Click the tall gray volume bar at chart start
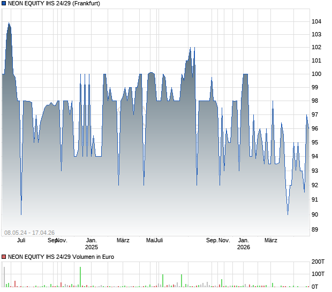 click(x=4, y=277)
